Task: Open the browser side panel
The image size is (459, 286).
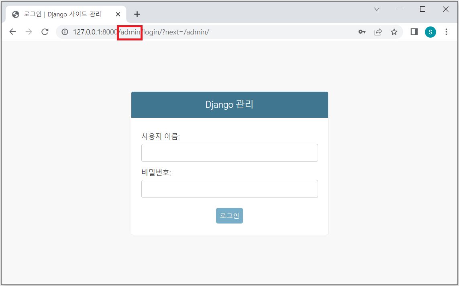Action: click(x=414, y=32)
